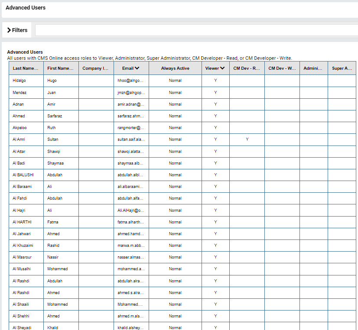The height and width of the screenshot is (330, 358).
Task: Click first name Sarfaraz
Action: (55, 116)
